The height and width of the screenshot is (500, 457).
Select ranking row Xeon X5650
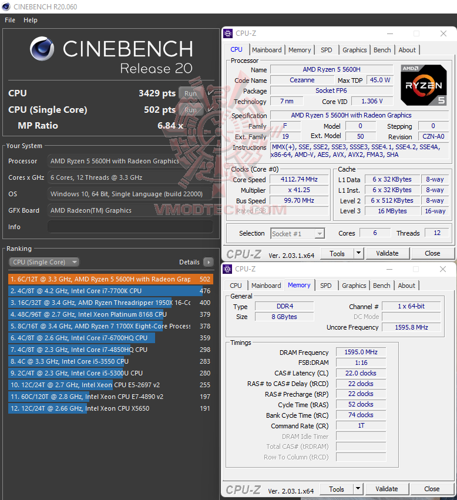(110, 408)
